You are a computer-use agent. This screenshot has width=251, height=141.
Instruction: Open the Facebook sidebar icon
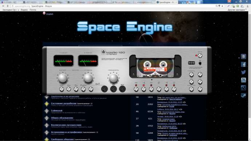click(243, 64)
